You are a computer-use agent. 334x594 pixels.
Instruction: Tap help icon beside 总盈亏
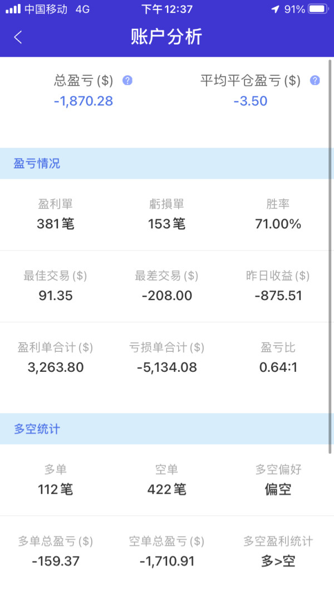click(x=127, y=81)
